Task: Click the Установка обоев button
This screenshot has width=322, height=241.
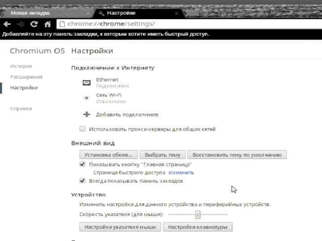Action: pos(108,155)
